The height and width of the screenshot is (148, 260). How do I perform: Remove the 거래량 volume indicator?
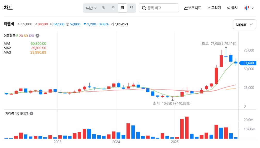[x=31, y=113]
